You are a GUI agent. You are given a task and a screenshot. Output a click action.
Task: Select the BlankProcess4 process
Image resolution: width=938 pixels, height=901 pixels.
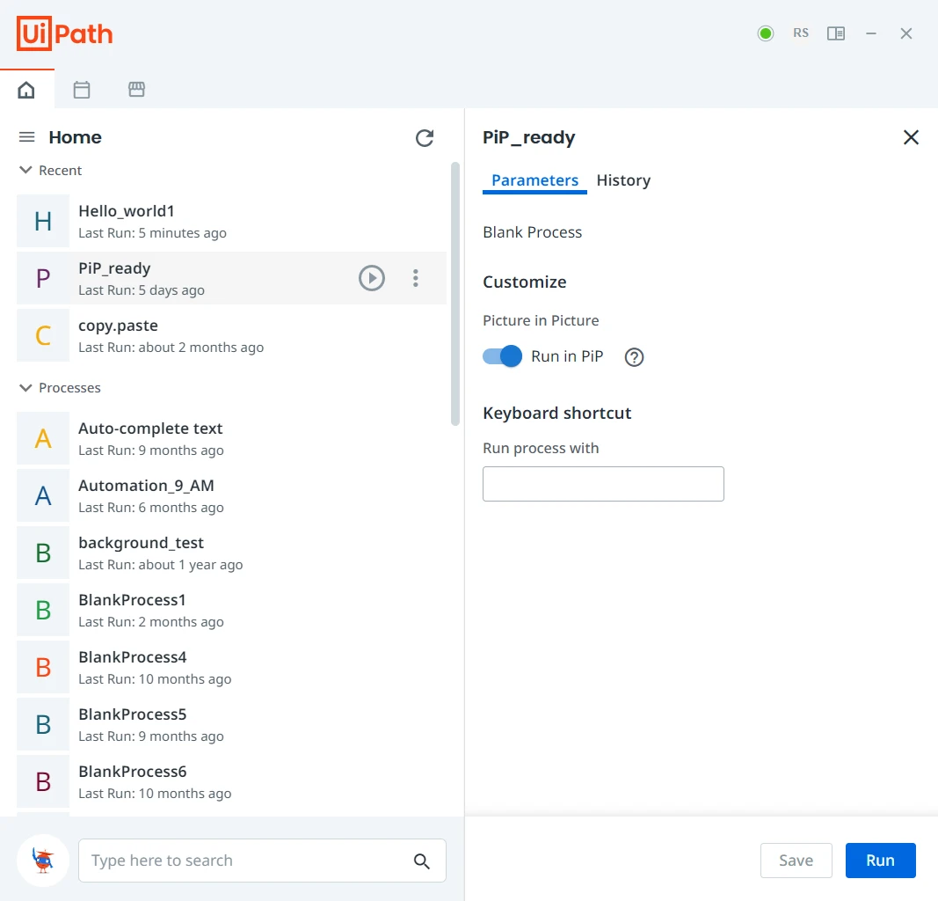tap(231, 667)
